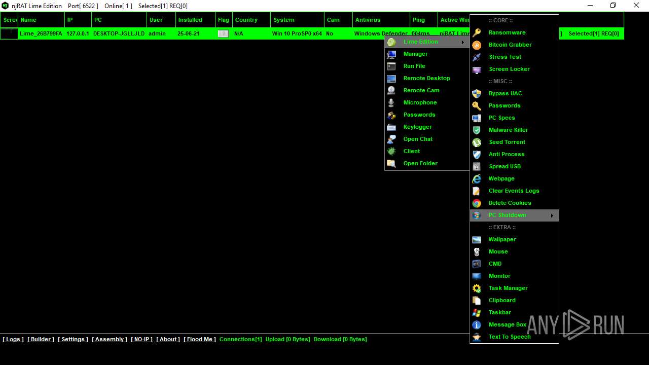
Task: Click the Client bug icon
Action: coord(391,151)
